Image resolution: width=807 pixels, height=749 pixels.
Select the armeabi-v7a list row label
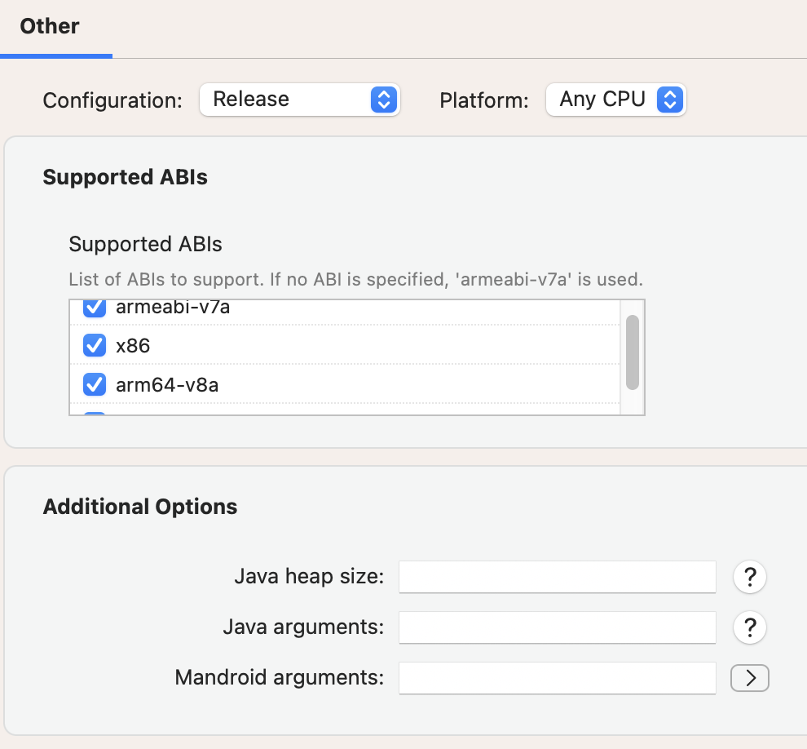(x=173, y=308)
